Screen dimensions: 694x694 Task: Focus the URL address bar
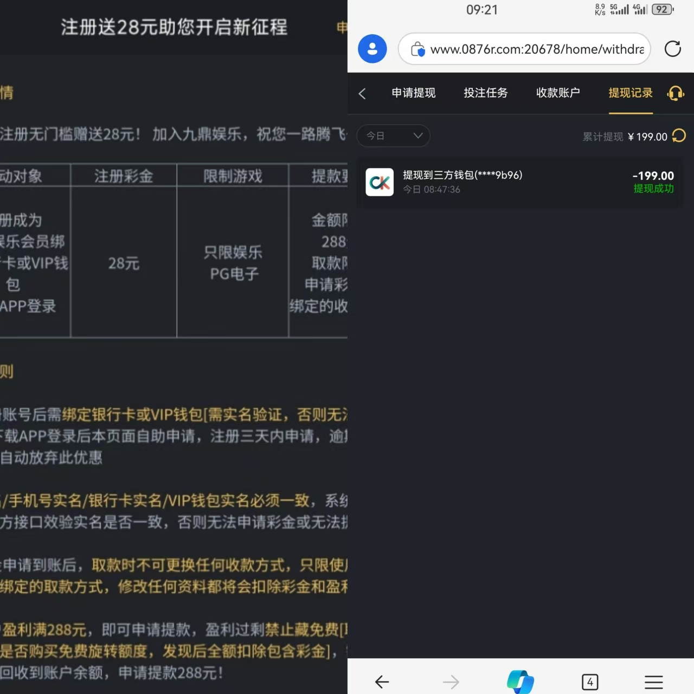(524, 49)
